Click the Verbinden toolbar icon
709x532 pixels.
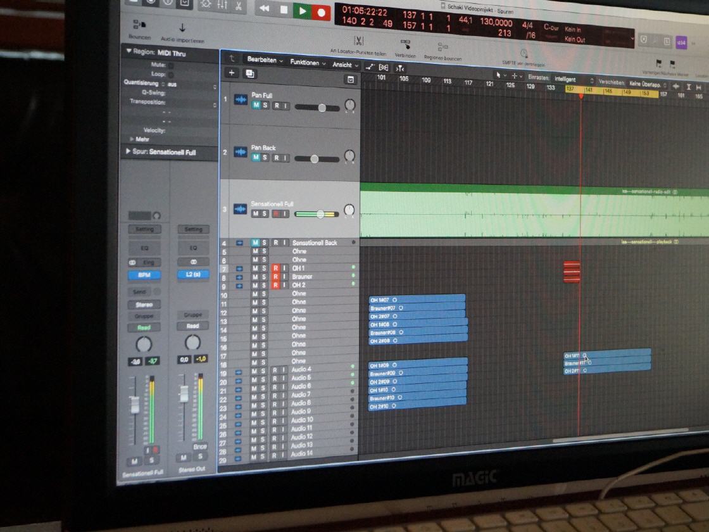pyautogui.click(x=405, y=45)
